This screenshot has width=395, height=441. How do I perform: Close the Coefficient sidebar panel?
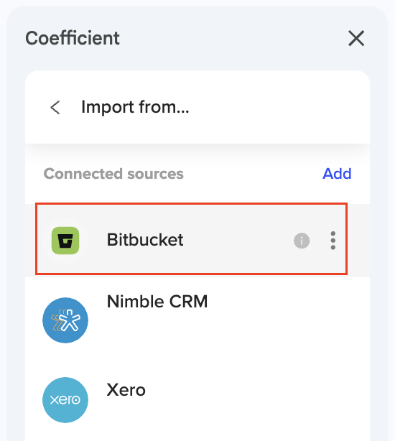356,38
